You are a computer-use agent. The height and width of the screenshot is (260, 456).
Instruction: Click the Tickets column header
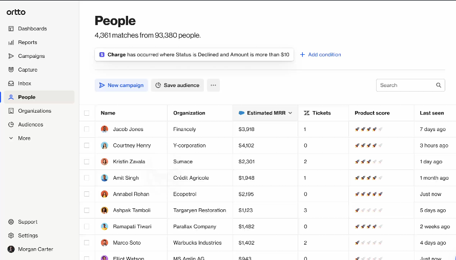(x=321, y=113)
